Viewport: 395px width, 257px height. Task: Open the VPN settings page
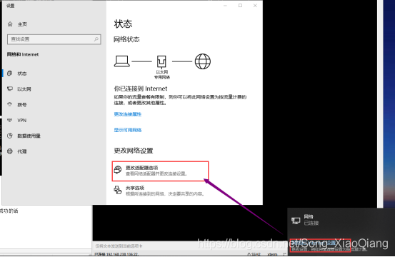[22, 121]
